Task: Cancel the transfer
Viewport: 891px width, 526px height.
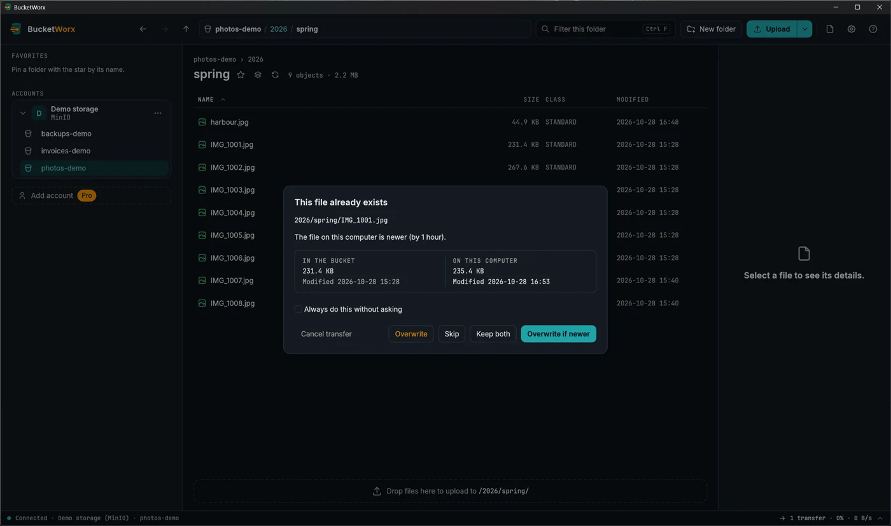Action: [x=326, y=334]
